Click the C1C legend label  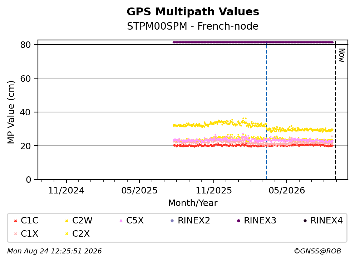pyautogui.click(x=29, y=220)
